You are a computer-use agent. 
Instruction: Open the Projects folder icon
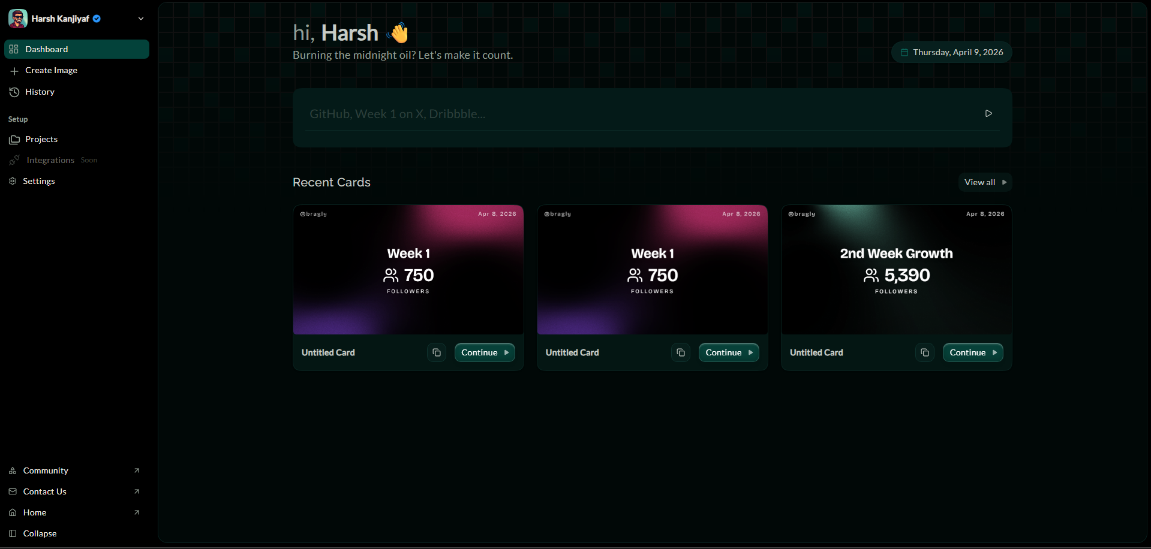[14, 139]
